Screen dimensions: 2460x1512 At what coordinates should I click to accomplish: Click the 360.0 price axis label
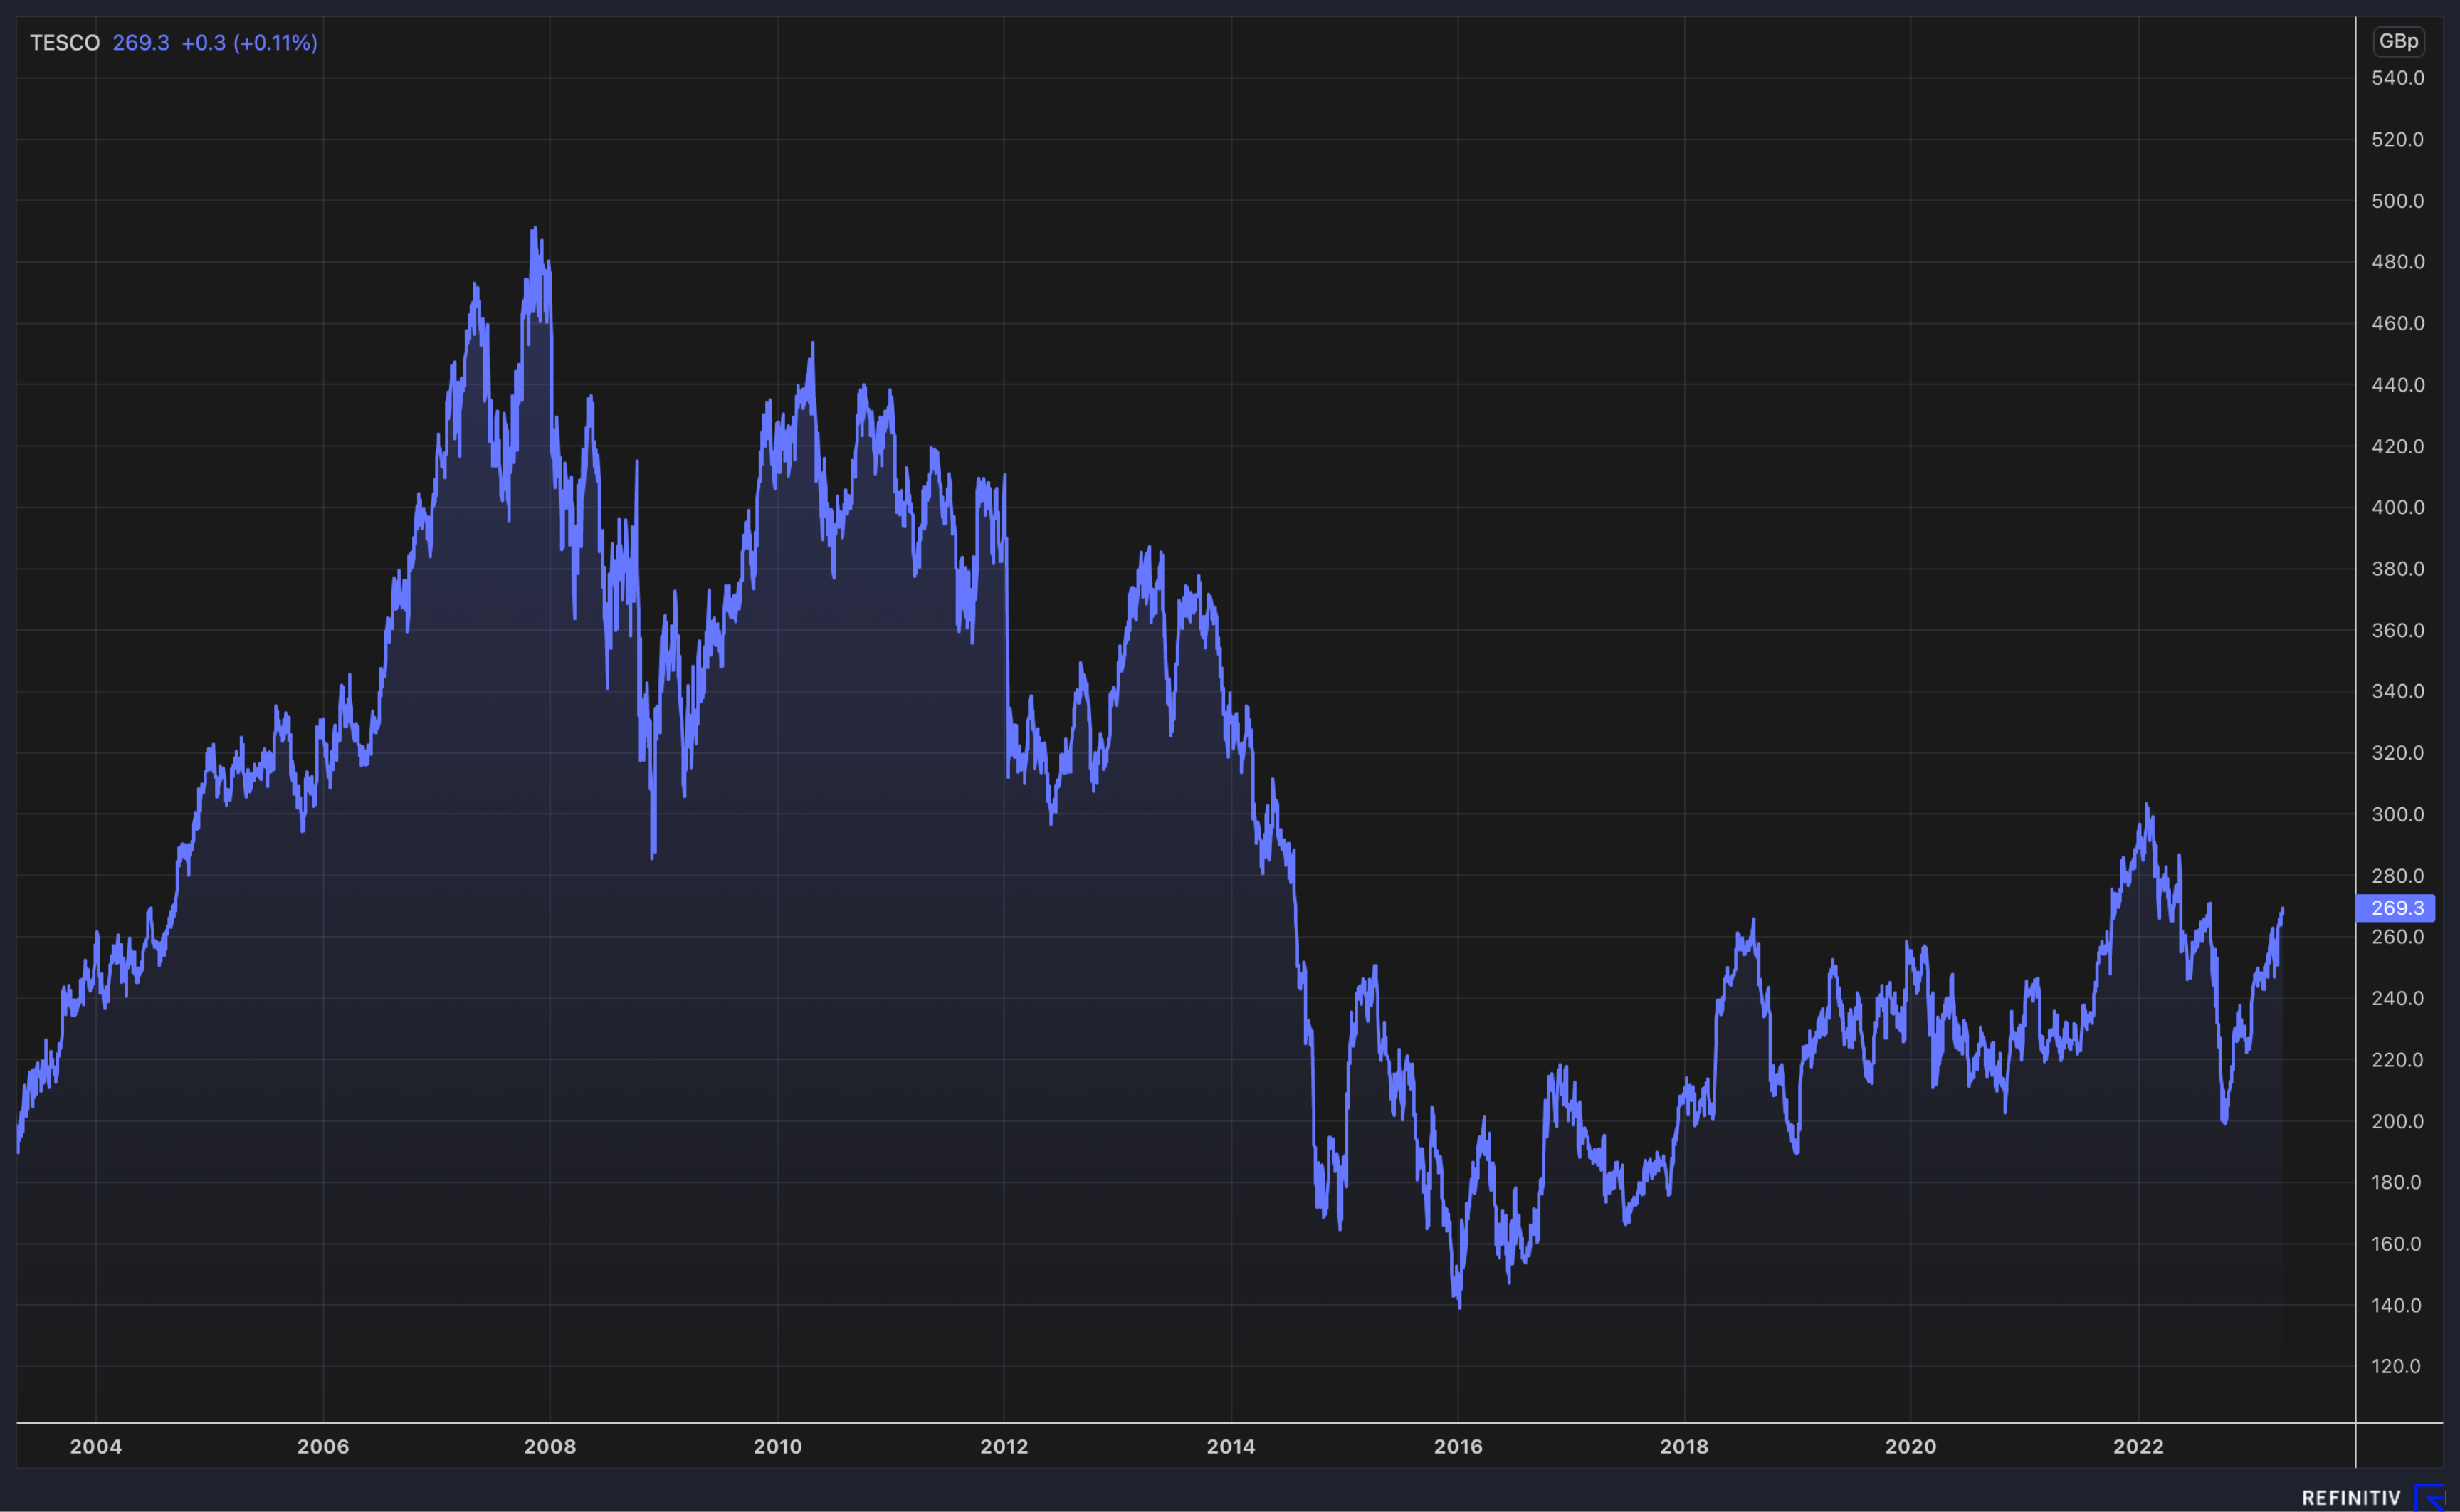click(x=2398, y=630)
